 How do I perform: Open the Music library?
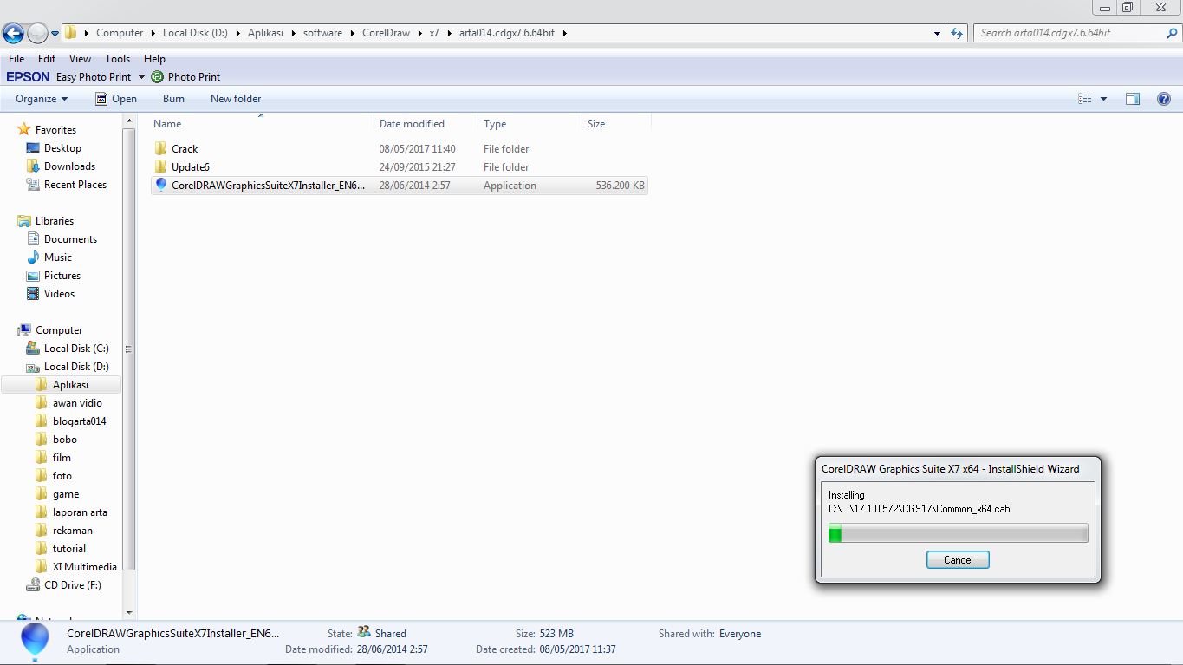pyautogui.click(x=58, y=258)
